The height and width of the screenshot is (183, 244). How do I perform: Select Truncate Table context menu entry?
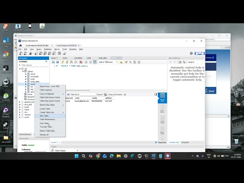coord(50,127)
